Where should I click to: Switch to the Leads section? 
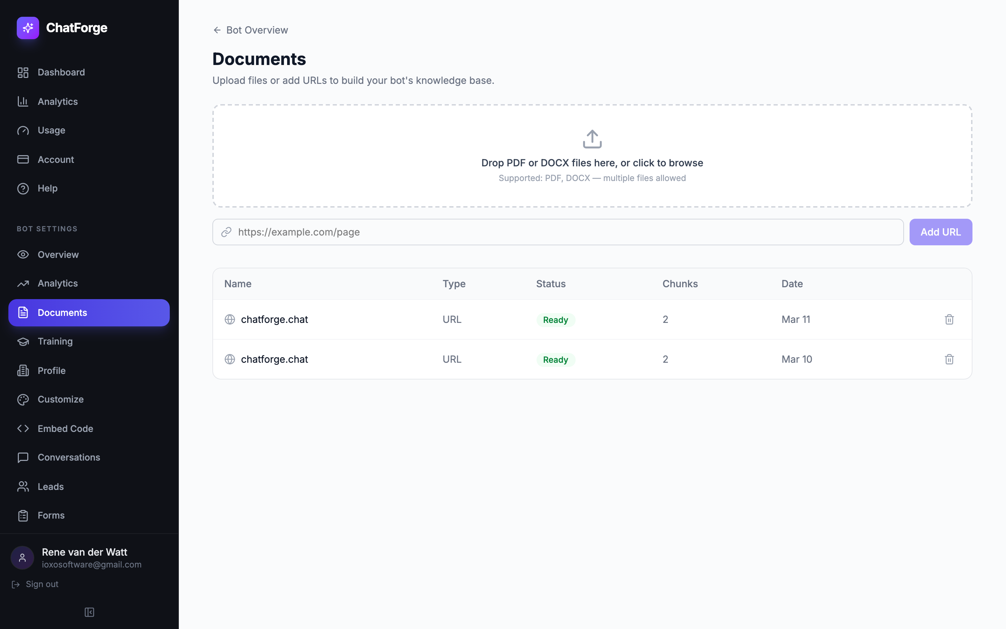point(51,486)
